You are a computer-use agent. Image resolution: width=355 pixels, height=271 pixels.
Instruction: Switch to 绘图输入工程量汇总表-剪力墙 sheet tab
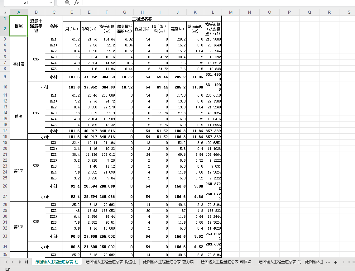point(168,262)
